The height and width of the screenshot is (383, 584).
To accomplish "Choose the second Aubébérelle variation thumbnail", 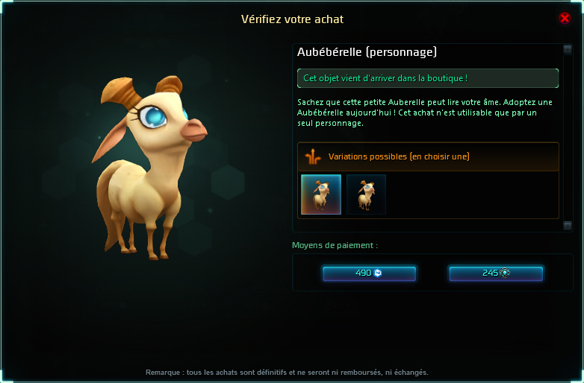I will [x=366, y=194].
